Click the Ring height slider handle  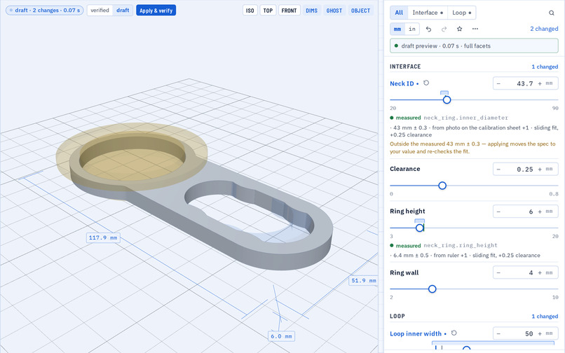[419, 228]
